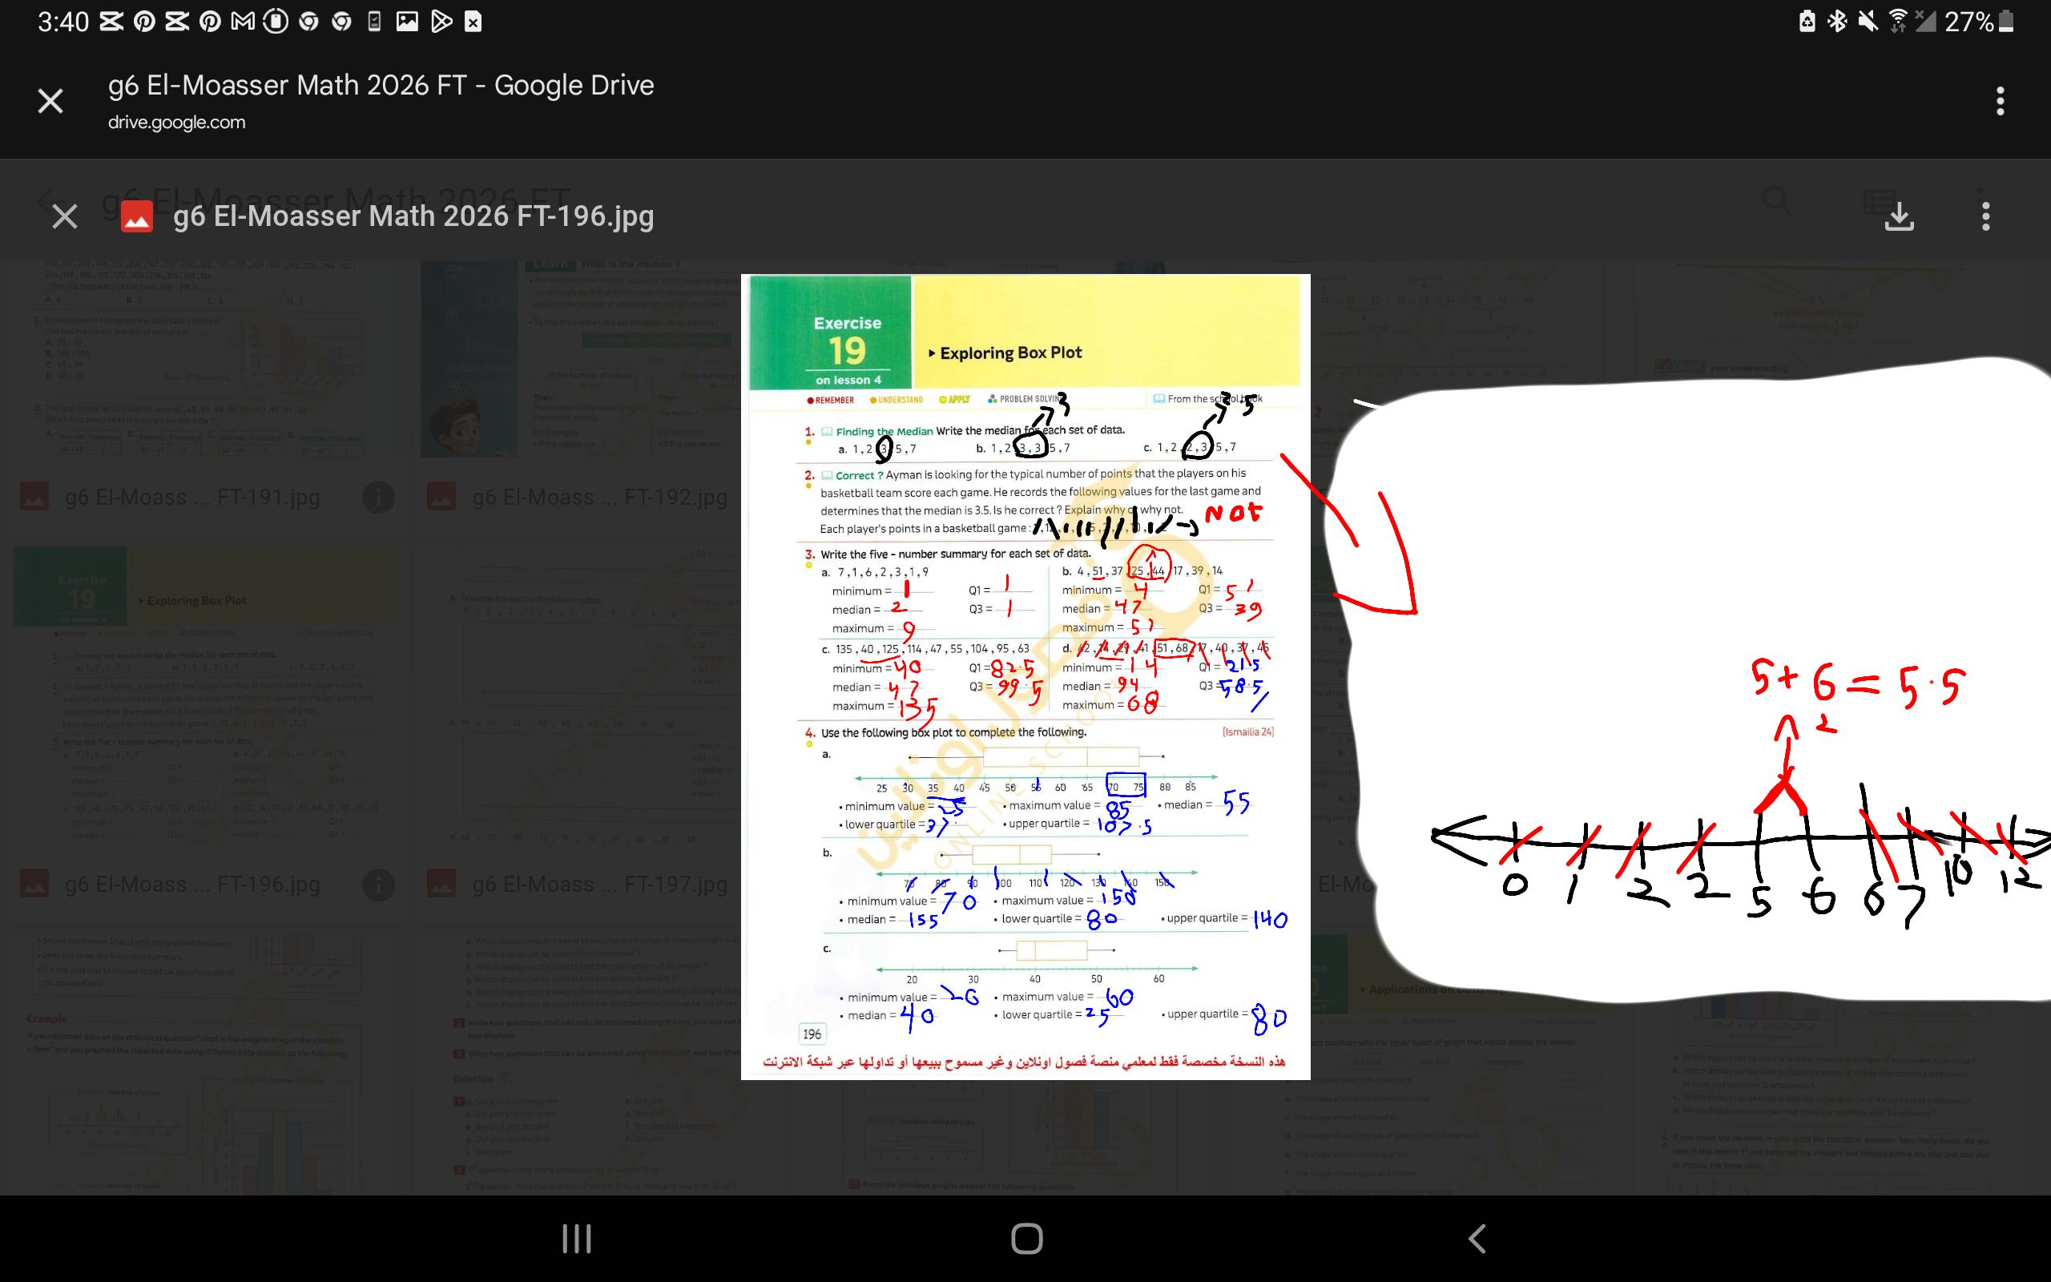This screenshot has height=1282, width=2051.
Task: Tap the battery percentage indicator
Action: click(1968, 21)
